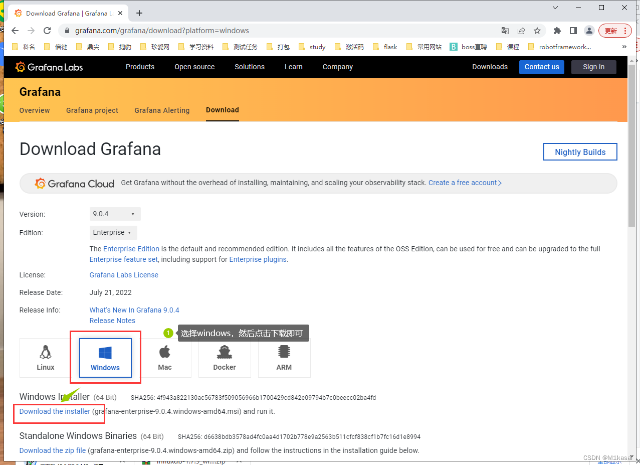The width and height of the screenshot is (640, 465).
Task: Expand the Products menu
Action: coord(140,67)
